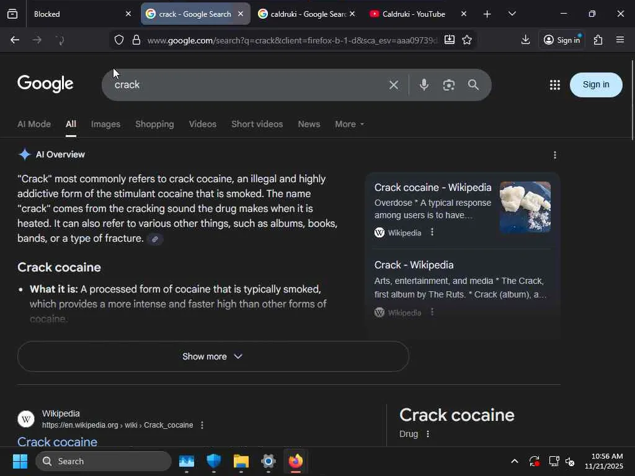
Task: Open Crack cocaine - Wikipedia source card
Action: [432, 187]
